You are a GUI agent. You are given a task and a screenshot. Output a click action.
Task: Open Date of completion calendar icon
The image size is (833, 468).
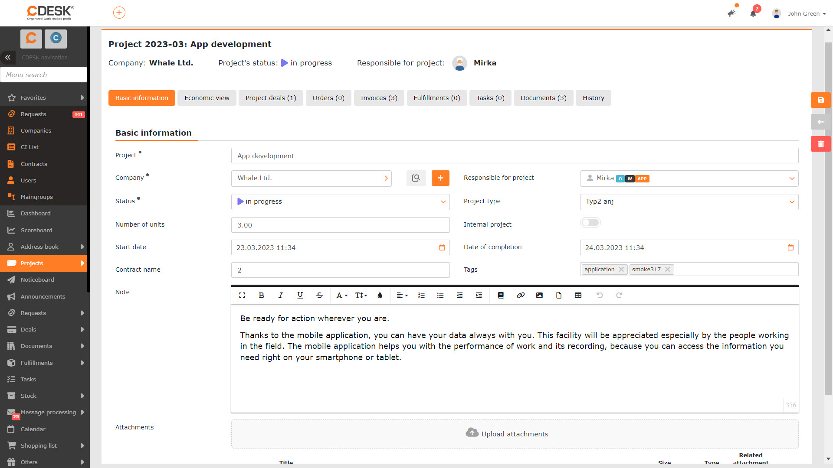[790, 247]
